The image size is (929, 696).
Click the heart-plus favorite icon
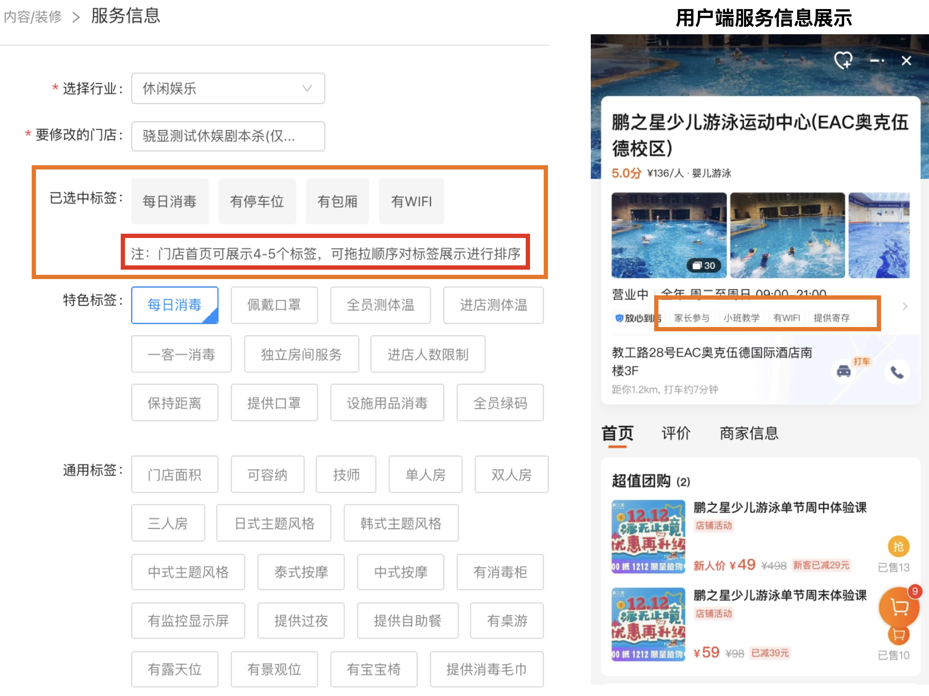pos(843,60)
